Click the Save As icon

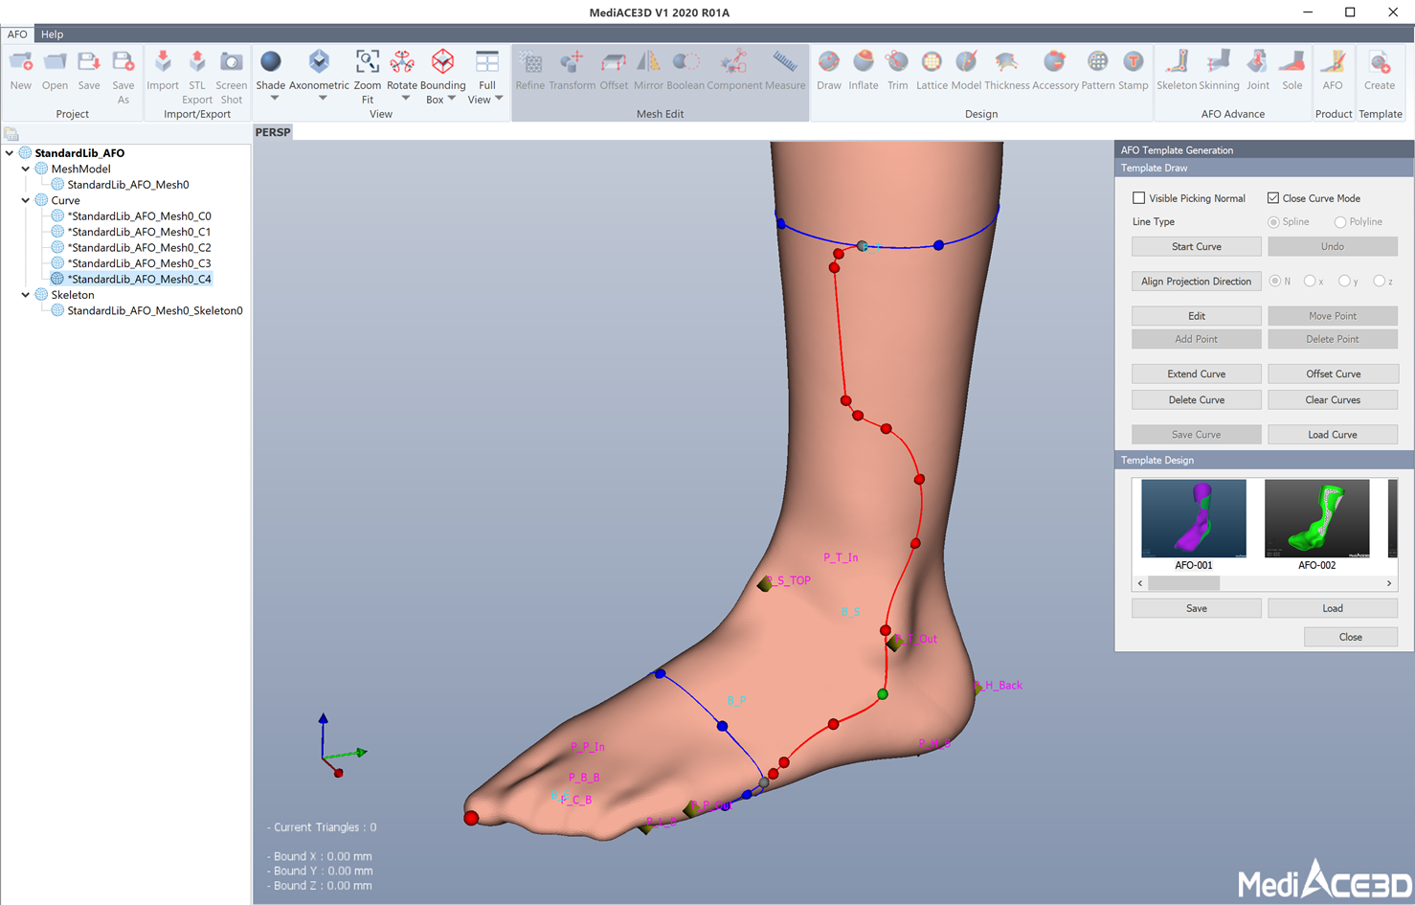coord(124,63)
